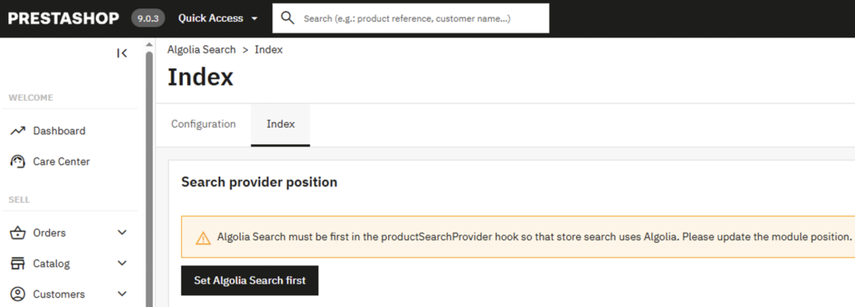Click the Customers person icon
855x307 pixels.
point(18,294)
